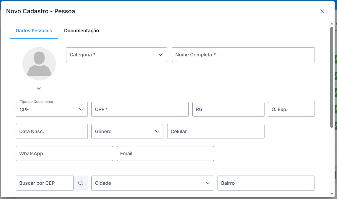337x199 pixels.
Task: Close the Novo Cadastro dialog
Action: [322, 11]
